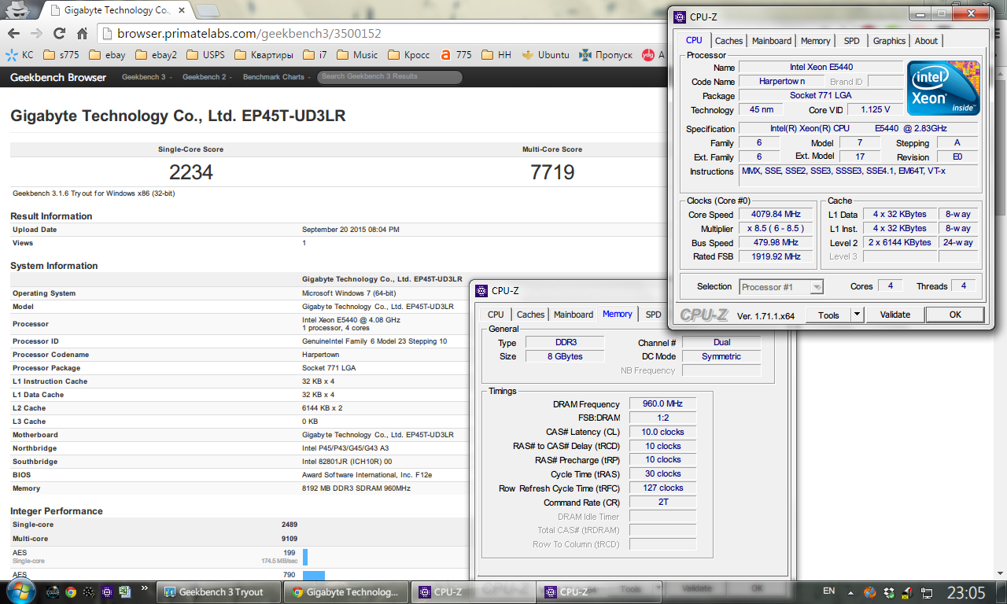1007x604 pixels.
Task: Click the network tray icon
Action: [x=927, y=593]
